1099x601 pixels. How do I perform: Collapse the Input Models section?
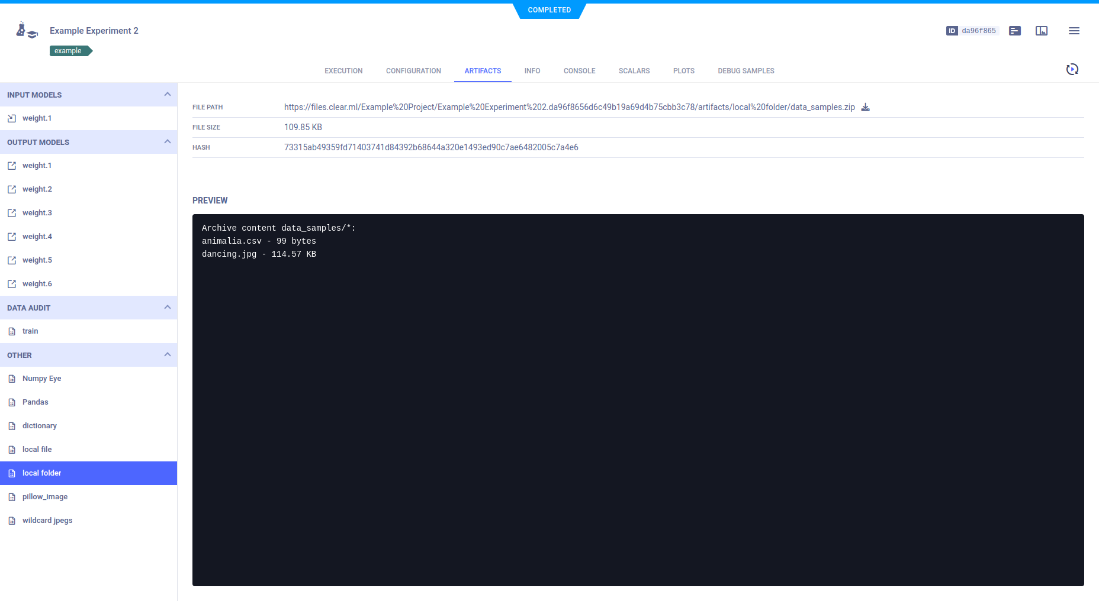coord(167,95)
